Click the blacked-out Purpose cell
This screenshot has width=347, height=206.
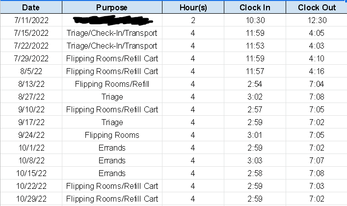(112, 20)
